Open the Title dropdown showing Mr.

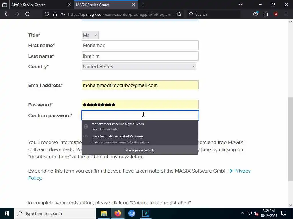point(90,35)
